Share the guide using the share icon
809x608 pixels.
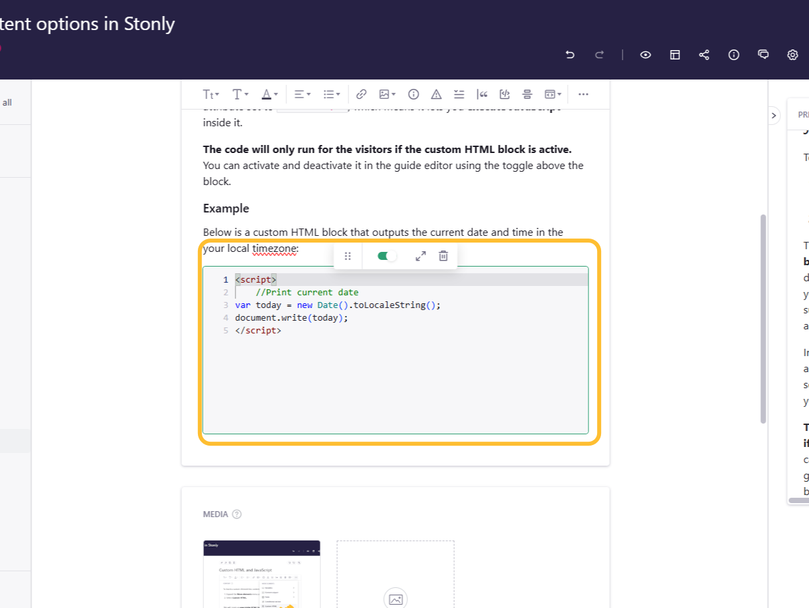704,55
